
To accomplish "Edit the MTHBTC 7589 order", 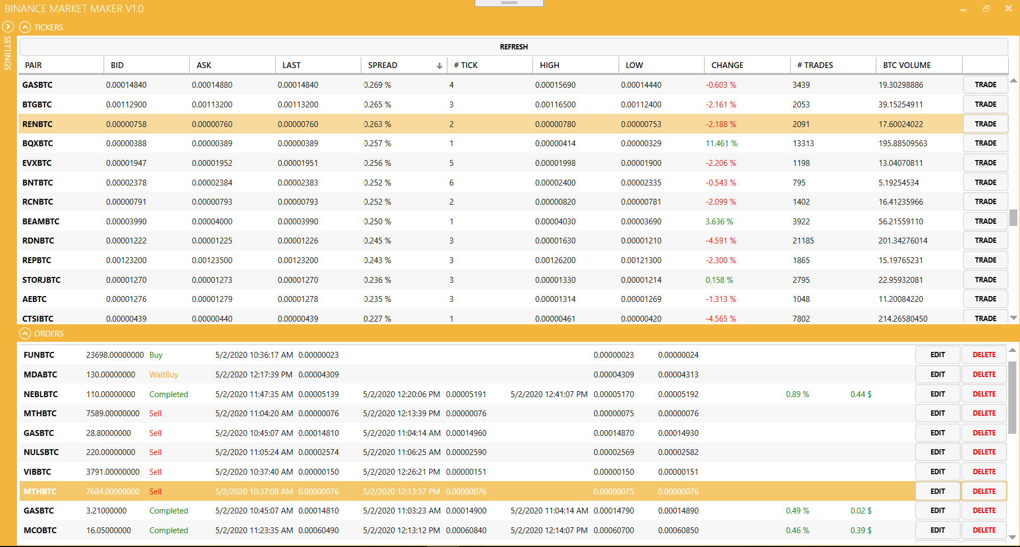I will click(x=938, y=413).
